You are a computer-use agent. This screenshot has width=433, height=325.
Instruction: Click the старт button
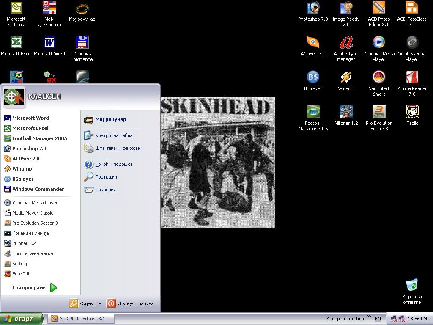21,319
